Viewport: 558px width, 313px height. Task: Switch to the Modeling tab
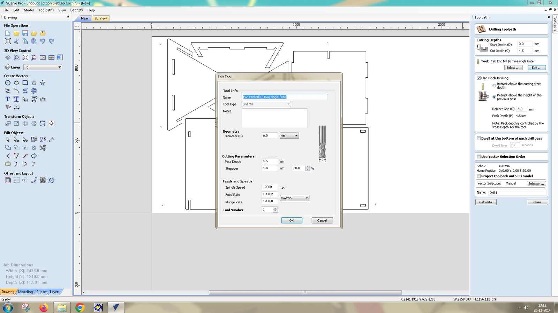[25, 292]
